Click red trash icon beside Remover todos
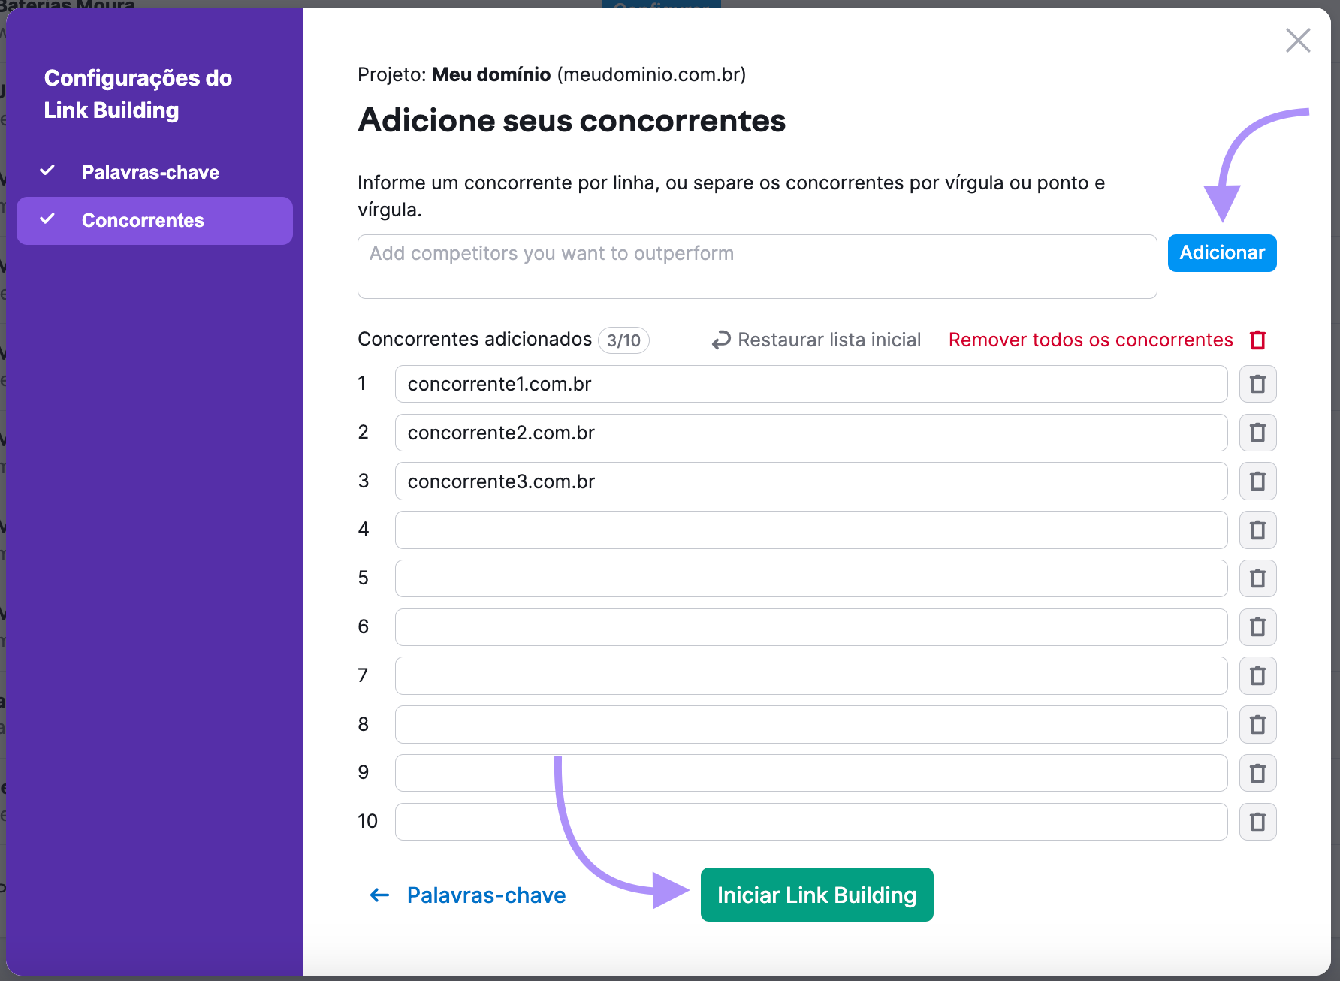1340x981 pixels. 1258,340
